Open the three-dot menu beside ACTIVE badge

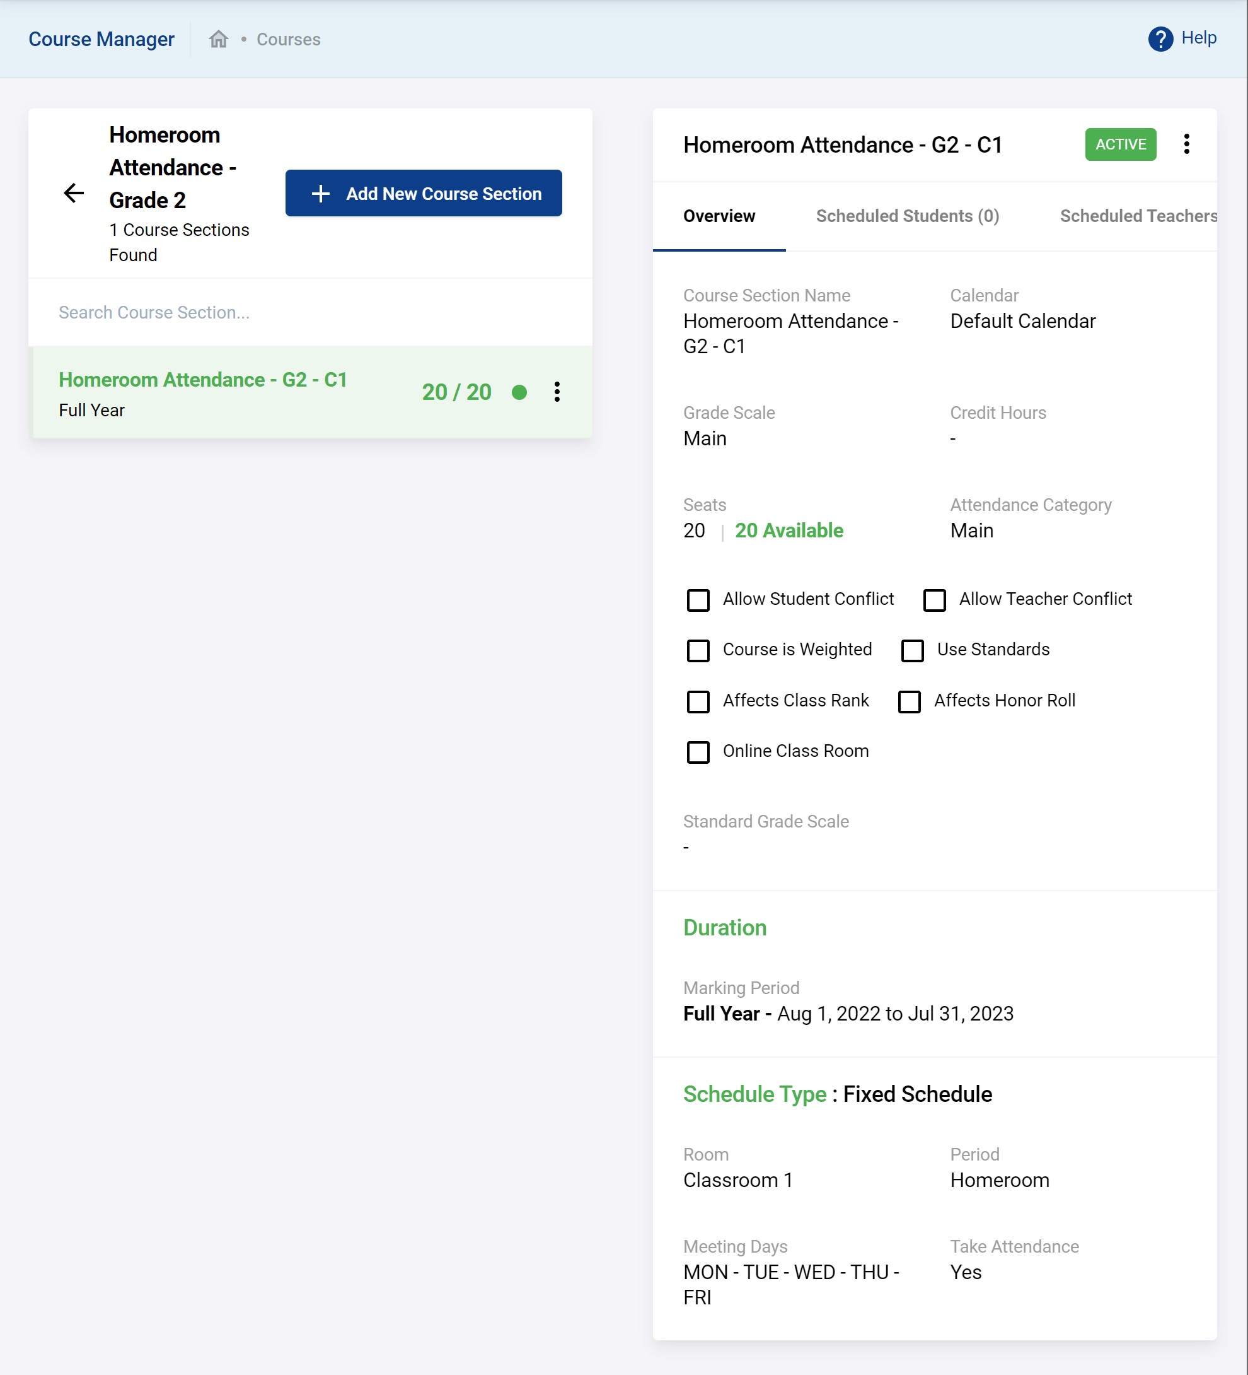coord(1186,144)
